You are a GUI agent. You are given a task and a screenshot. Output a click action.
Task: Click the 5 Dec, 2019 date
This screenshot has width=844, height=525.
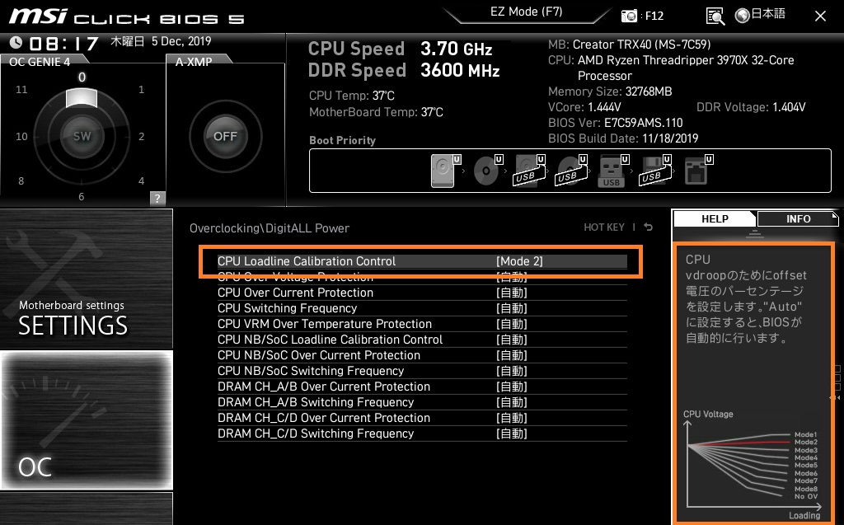pos(181,41)
